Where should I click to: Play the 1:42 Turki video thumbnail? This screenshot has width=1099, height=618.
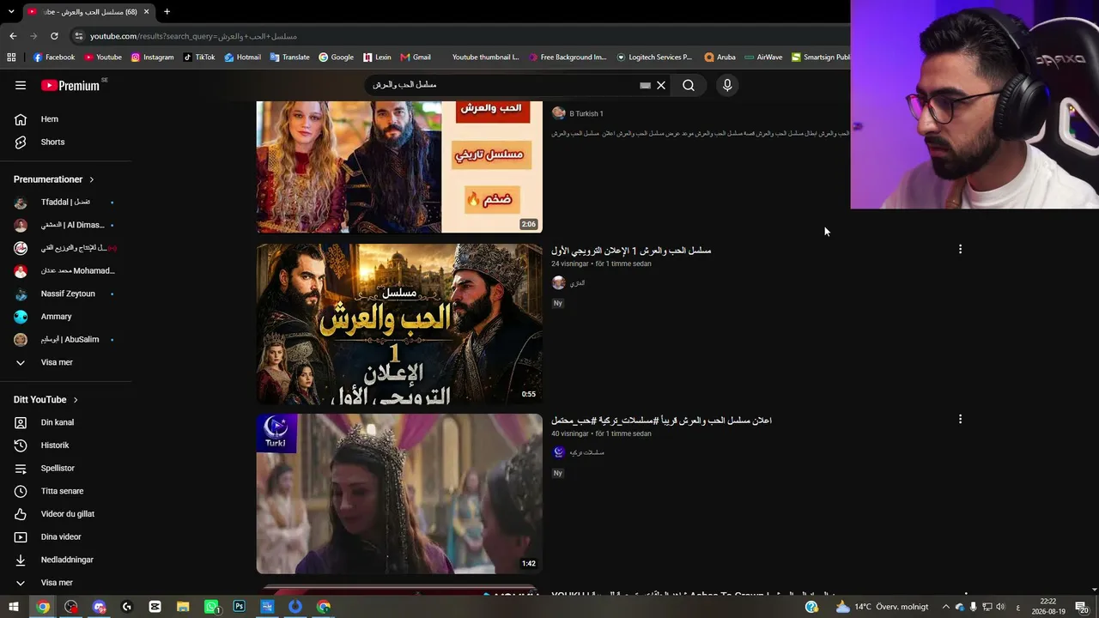coord(399,494)
